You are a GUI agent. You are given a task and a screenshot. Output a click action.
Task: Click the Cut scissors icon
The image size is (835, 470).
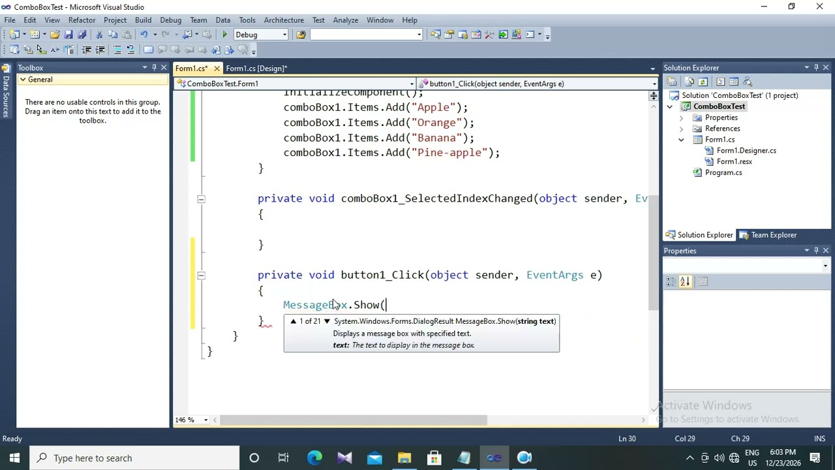pyautogui.click(x=99, y=35)
